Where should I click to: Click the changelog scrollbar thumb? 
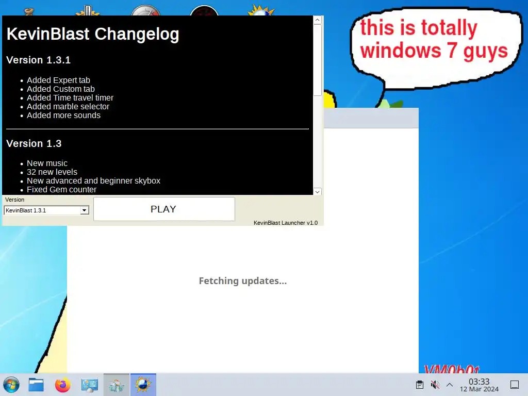pyautogui.click(x=317, y=60)
